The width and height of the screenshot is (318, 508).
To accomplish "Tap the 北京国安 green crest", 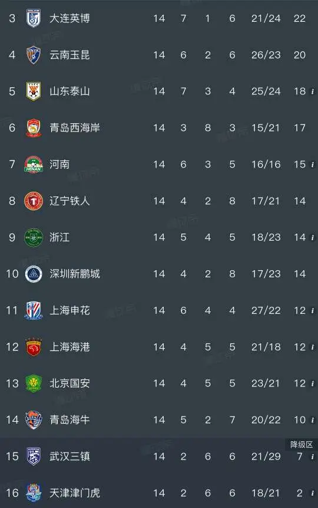I will (34, 384).
